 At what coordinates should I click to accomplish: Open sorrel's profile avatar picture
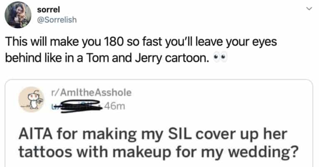click(x=17, y=15)
